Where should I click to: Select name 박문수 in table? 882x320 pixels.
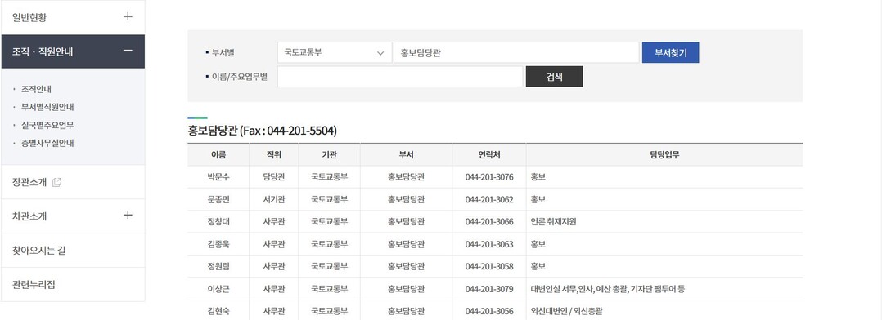(218, 177)
